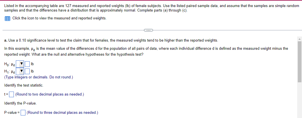This screenshot has width=302, height=118.
Task: Click the scrollbar up arrow
Action: pos(299,39)
